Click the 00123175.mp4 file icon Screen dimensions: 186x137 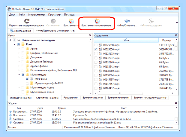pos(100,53)
